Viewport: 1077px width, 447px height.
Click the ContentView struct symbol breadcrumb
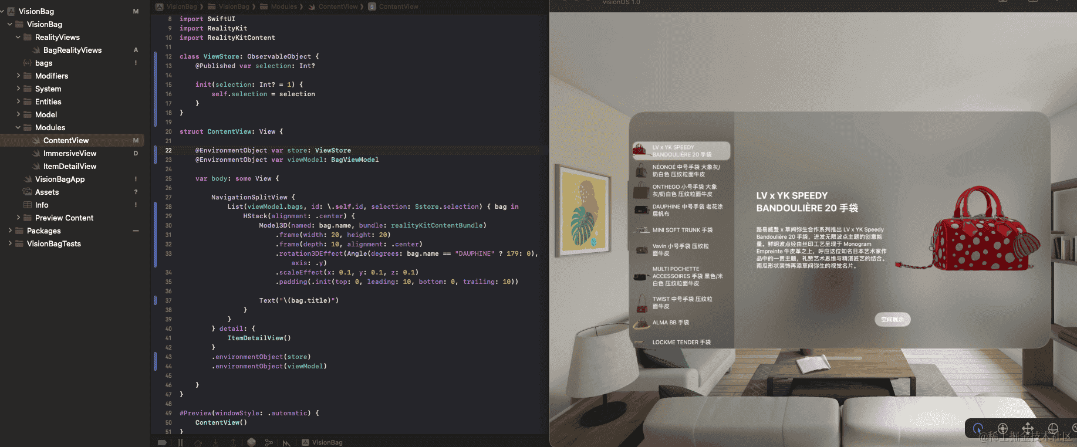tap(393, 6)
